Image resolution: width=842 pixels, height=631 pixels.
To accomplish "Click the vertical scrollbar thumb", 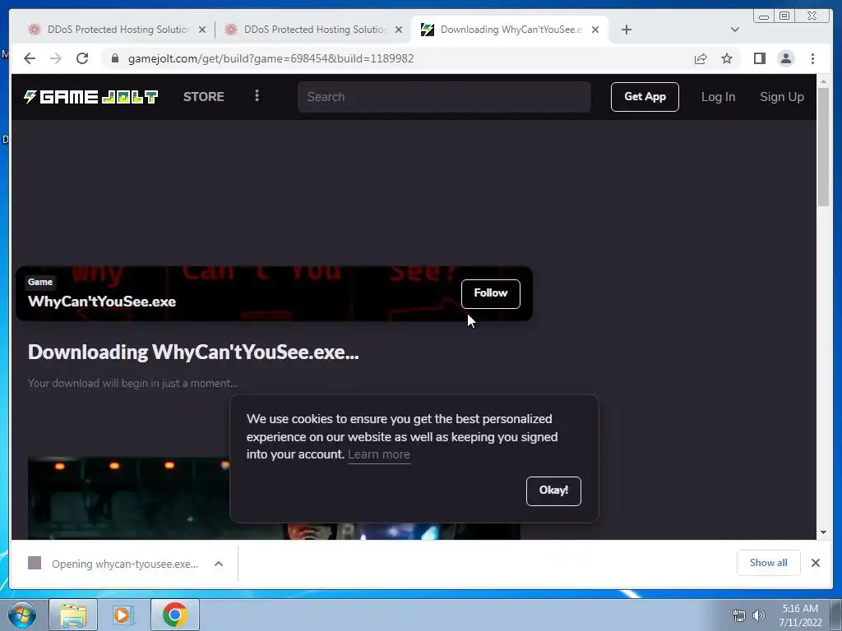I will click(x=823, y=147).
